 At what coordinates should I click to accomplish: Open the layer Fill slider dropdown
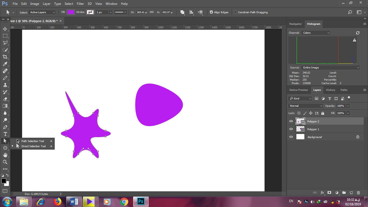click(x=348, y=113)
